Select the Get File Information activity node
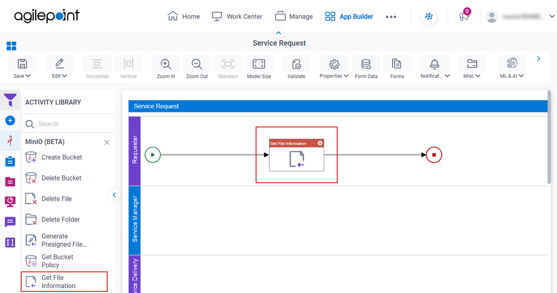 pyautogui.click(x=296, y=155)
